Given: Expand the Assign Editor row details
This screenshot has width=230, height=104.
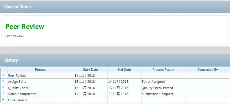Looking at the screenshot, I should (x=3, y=81).
